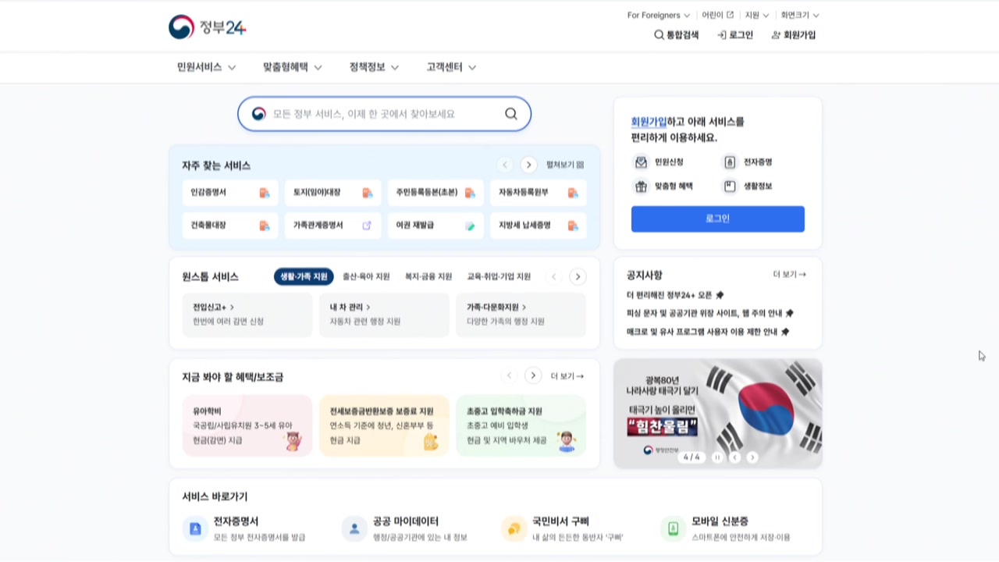999x562 pixels.
Task: Open 통합검색 search icon in header
Action: tap(659, 35)
